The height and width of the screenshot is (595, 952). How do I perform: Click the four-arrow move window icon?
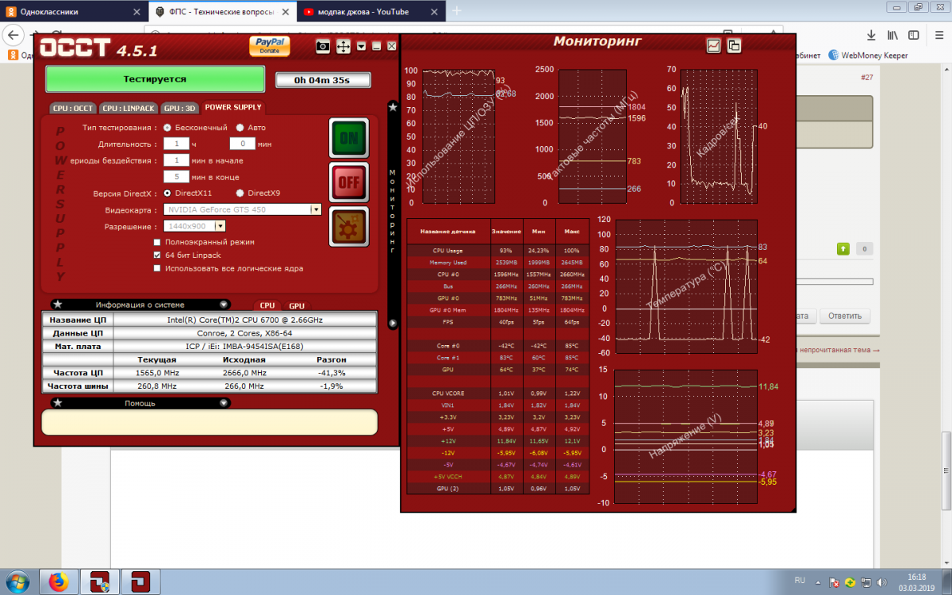(344, 47)
